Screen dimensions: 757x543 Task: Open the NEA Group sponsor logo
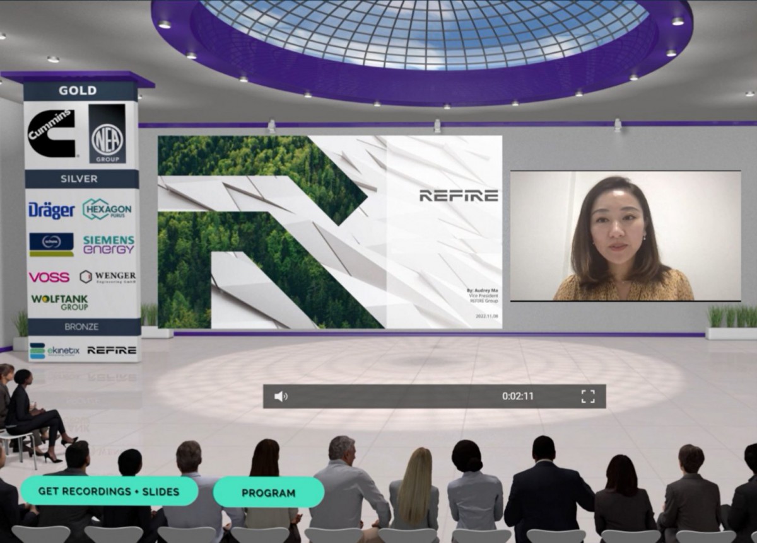(x=107, y=134)
